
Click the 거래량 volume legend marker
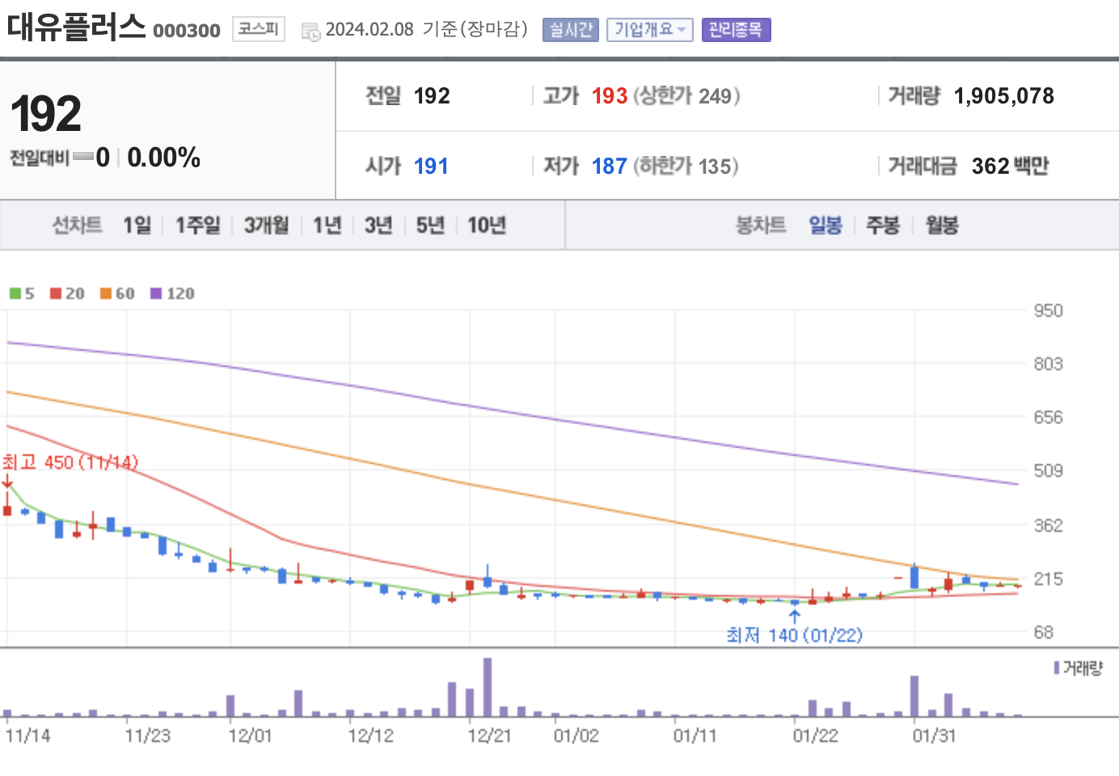pos(1057,668)
